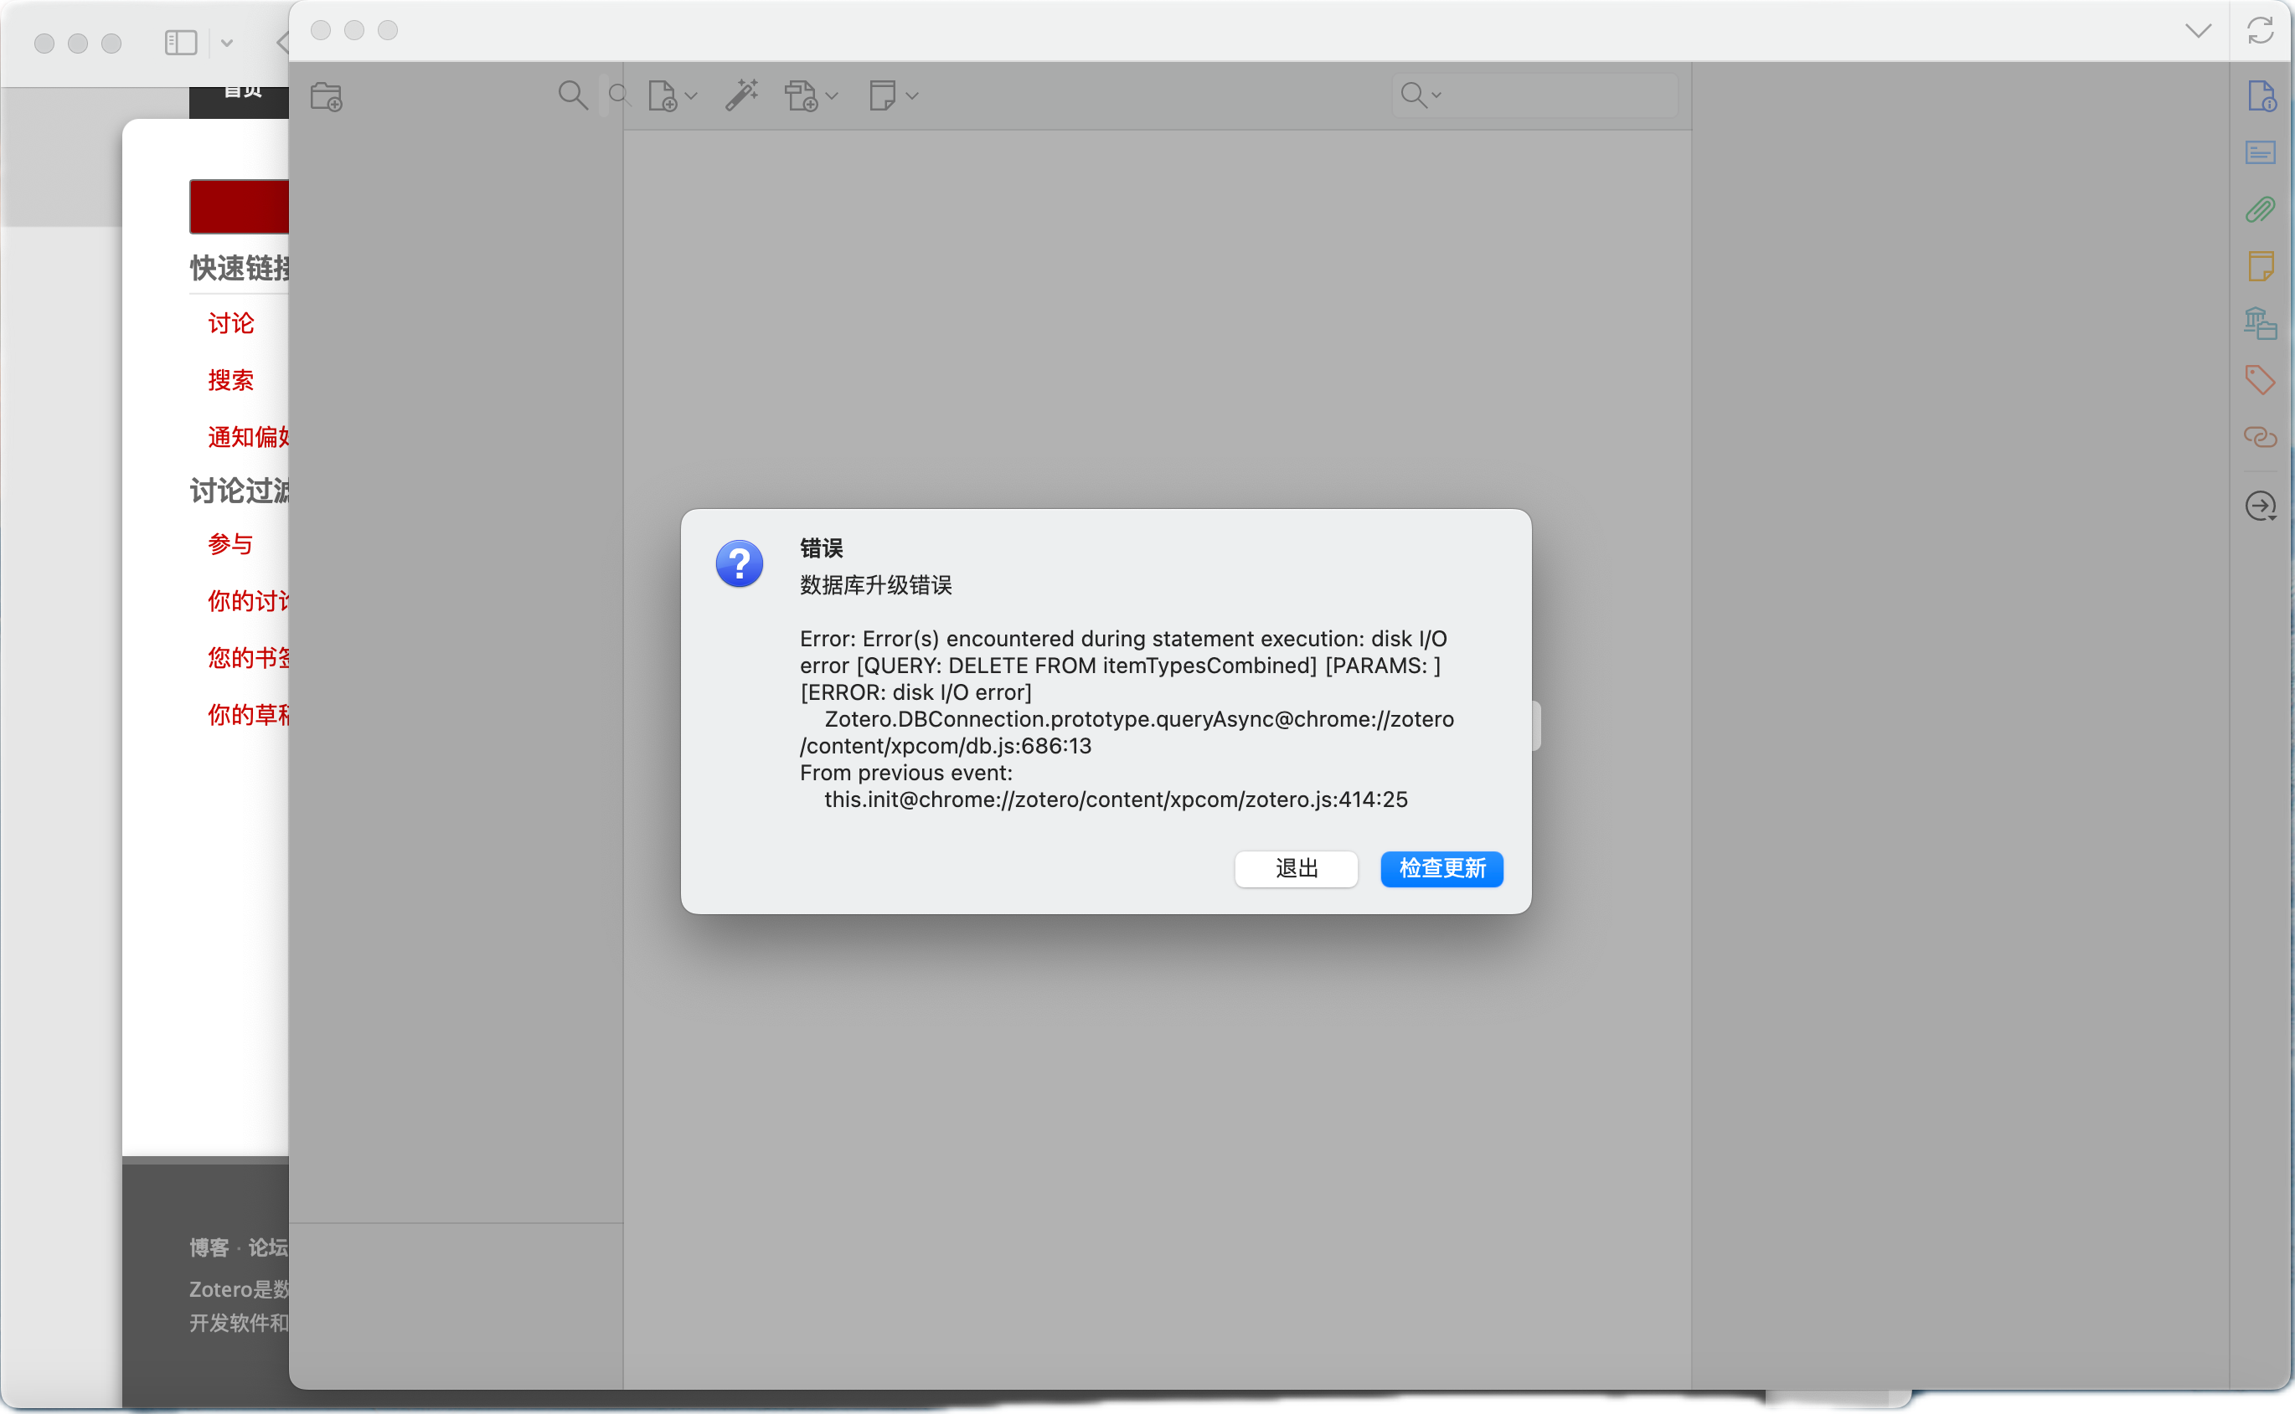This screenshot has height=1414, width=2295.
Task: Click the New Note toolbar icon
Action: pyautogui.click(x=882, y=95)
